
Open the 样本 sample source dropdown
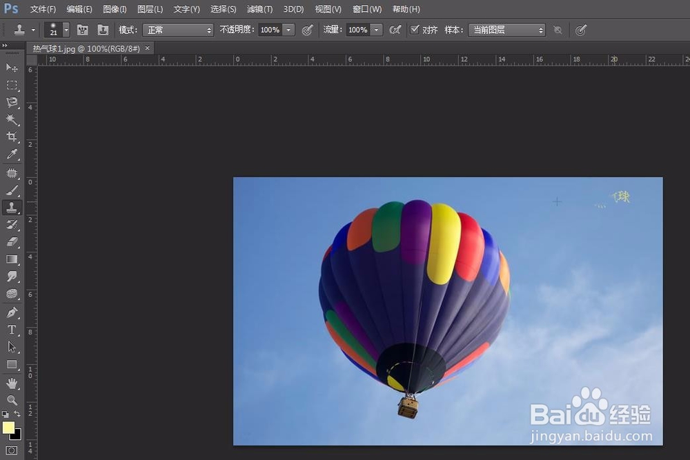pyautogui.click(x=506, y=30)
